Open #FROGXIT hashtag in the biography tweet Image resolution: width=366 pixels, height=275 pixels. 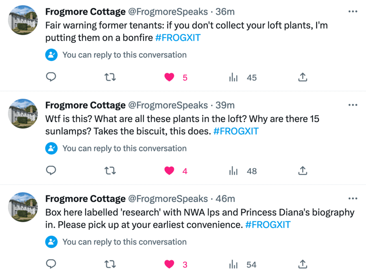click(268, 225)
